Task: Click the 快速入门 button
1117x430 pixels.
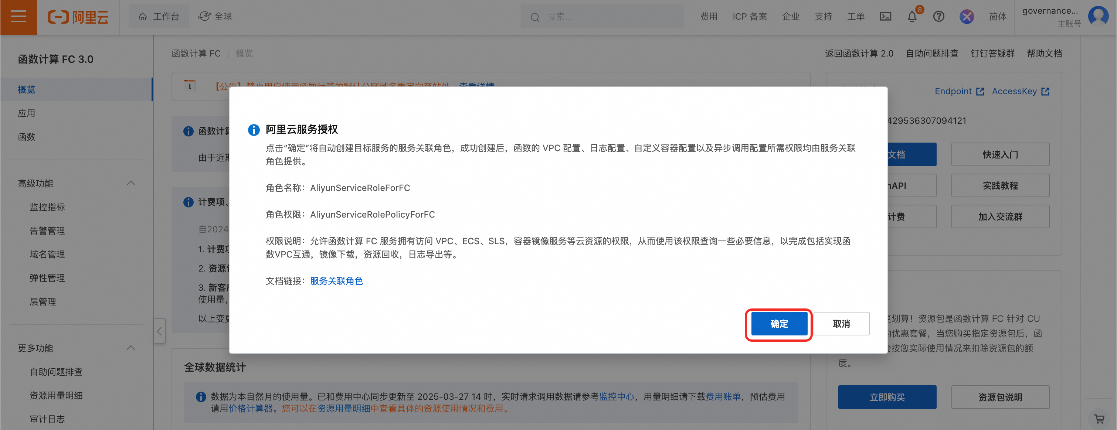Action: click(x=1000, y=154)
